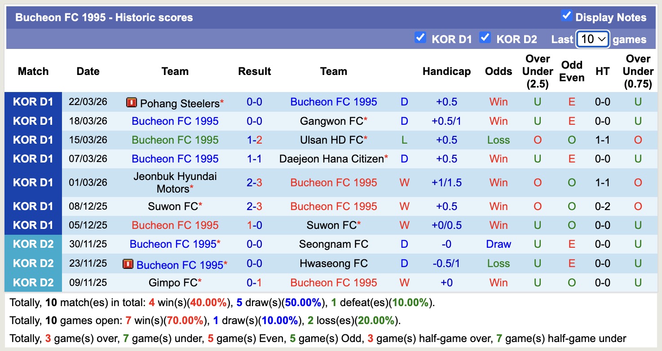Image resolution: width=662 pixels, height=351 pixels.
Task: Select the Gangwon FC team name
Action: [331, 121]
